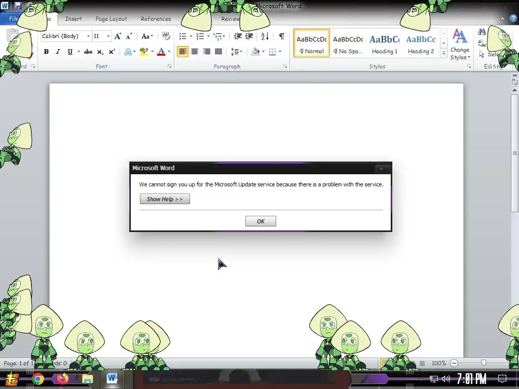Expand the Font Color dropdown arrow
The width and height of the screenshot is (519, 389).
(169, 52)
